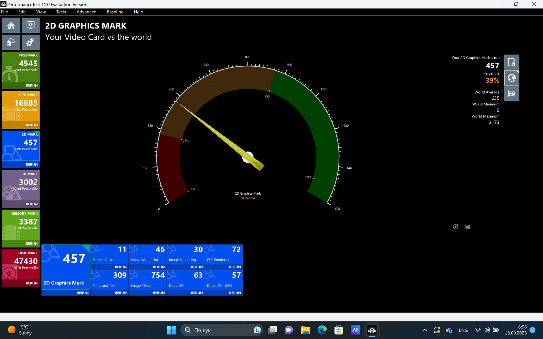Screen dimensions: 543x339
Task: Rerun the 2D Mark sidebar test
Action: [x=32, y=164]
